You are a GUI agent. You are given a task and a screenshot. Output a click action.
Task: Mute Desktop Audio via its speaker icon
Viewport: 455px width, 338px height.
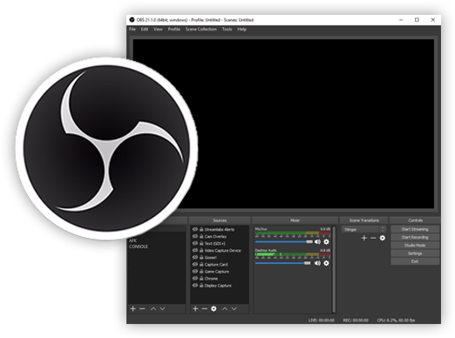pos(317,263)
